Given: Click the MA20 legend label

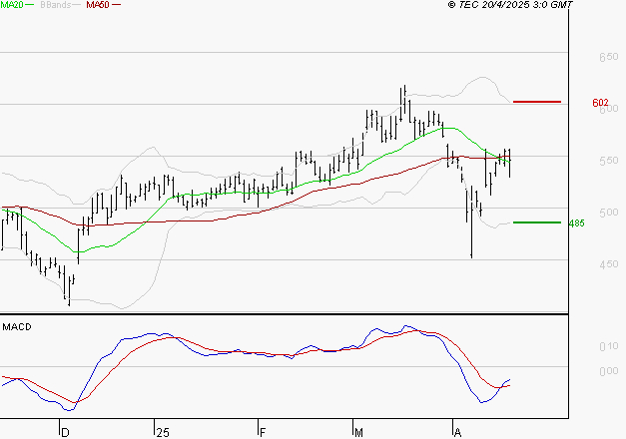Looking at the screenshot, I should 13,6.
